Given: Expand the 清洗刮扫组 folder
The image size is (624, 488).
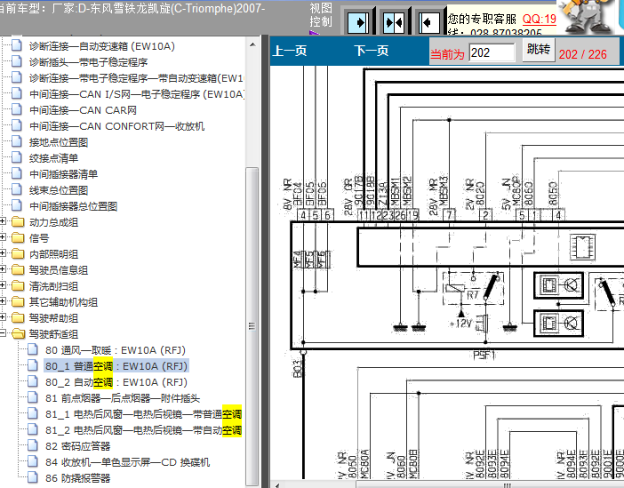Looking at the screenshot, I should 3,285.
